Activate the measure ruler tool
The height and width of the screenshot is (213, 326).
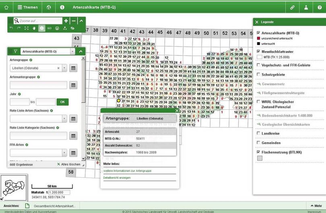click(49, 28)
